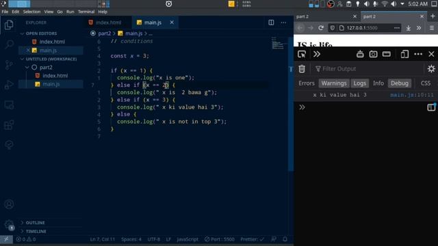Open editor More Actions ellipsis

coord(283,23)
